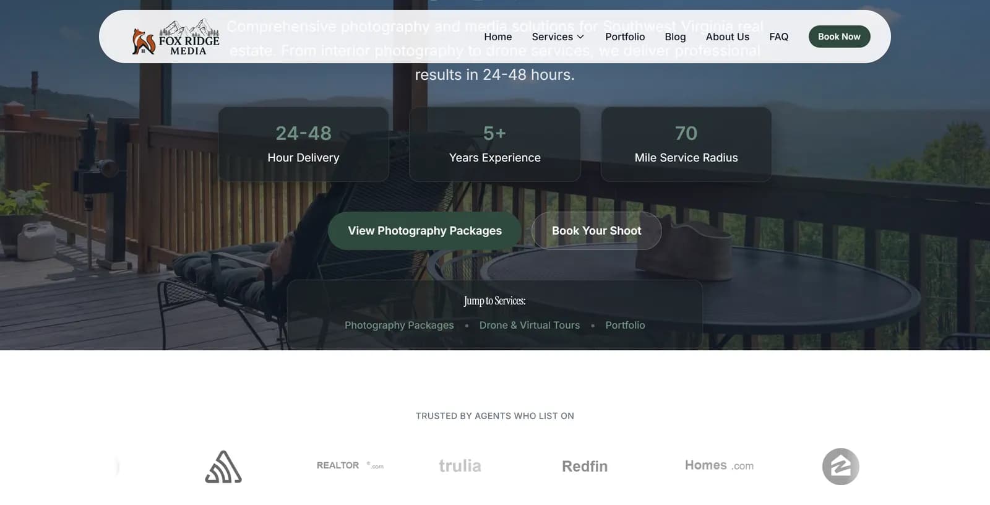The image size is (990, 505).
Task: Open the FAQ page
Action: click(x=778, y=37)
